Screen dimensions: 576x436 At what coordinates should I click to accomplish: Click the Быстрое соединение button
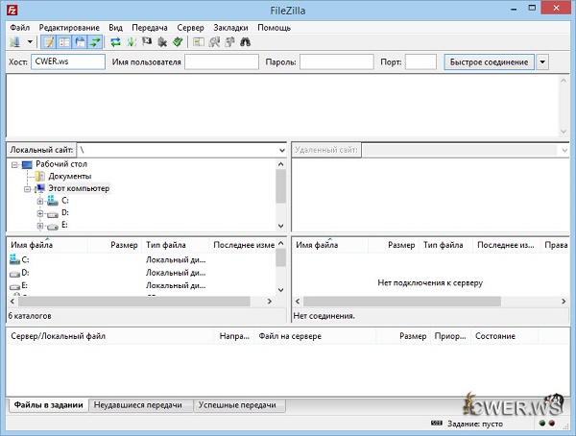pos(488,61)
